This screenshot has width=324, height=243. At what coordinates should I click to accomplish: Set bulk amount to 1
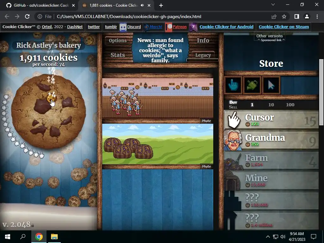(x=252, y=105)
